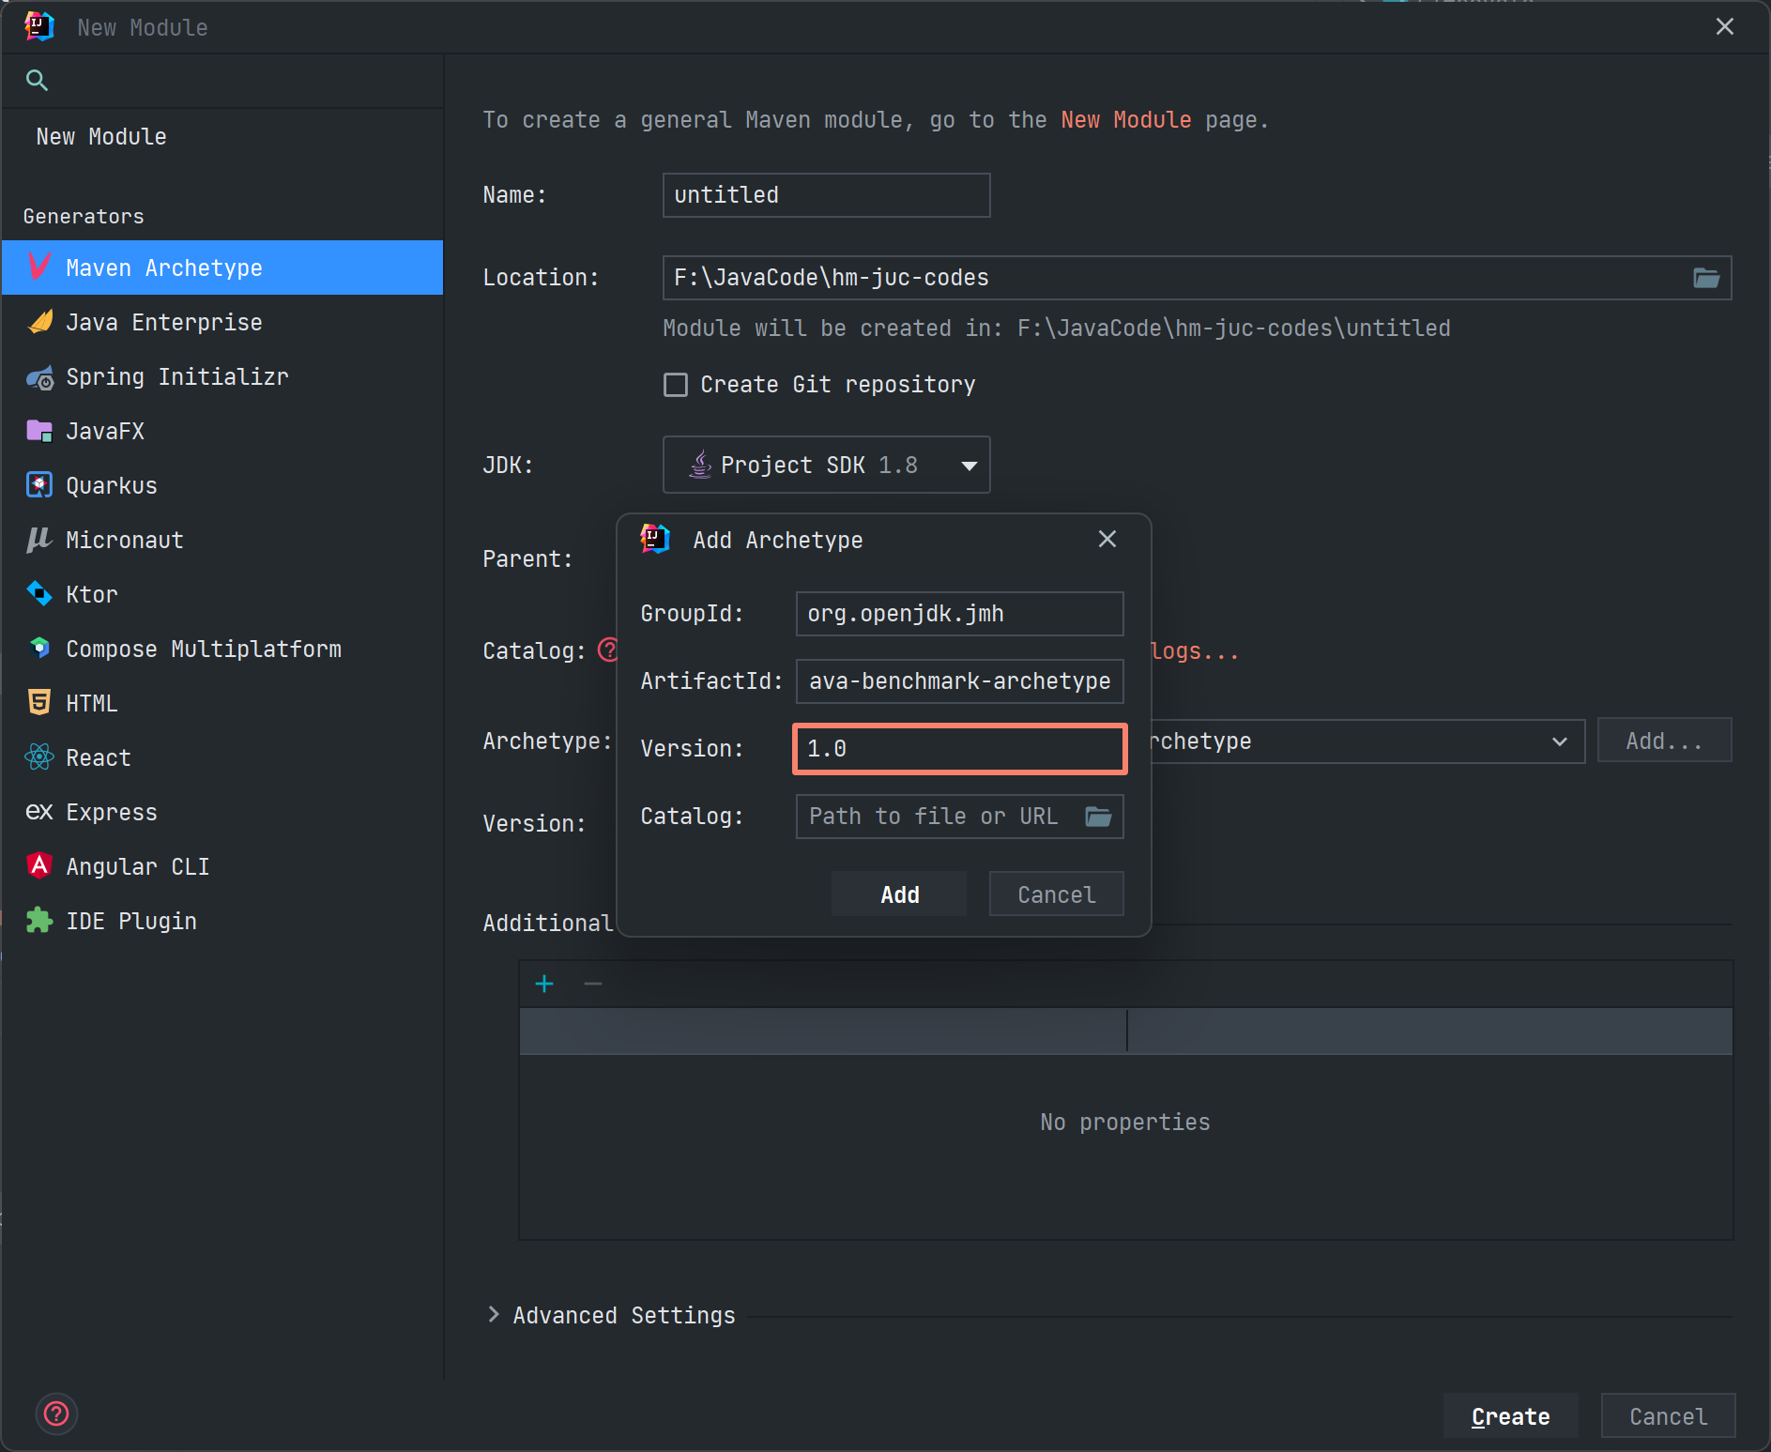Click the plus icon to add property
Viewport: 1771px width, 1452px height.
point(544,984)
